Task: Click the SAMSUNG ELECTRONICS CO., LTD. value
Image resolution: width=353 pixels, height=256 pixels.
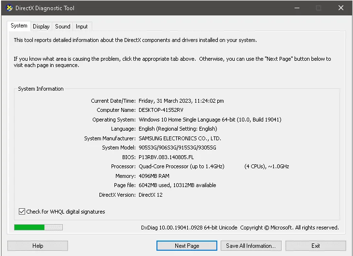Action: coord(180,138)
